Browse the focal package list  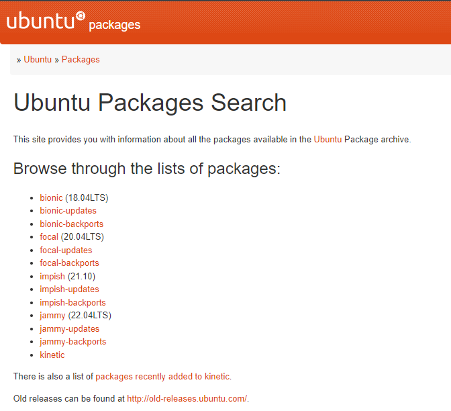pos(49,236)
